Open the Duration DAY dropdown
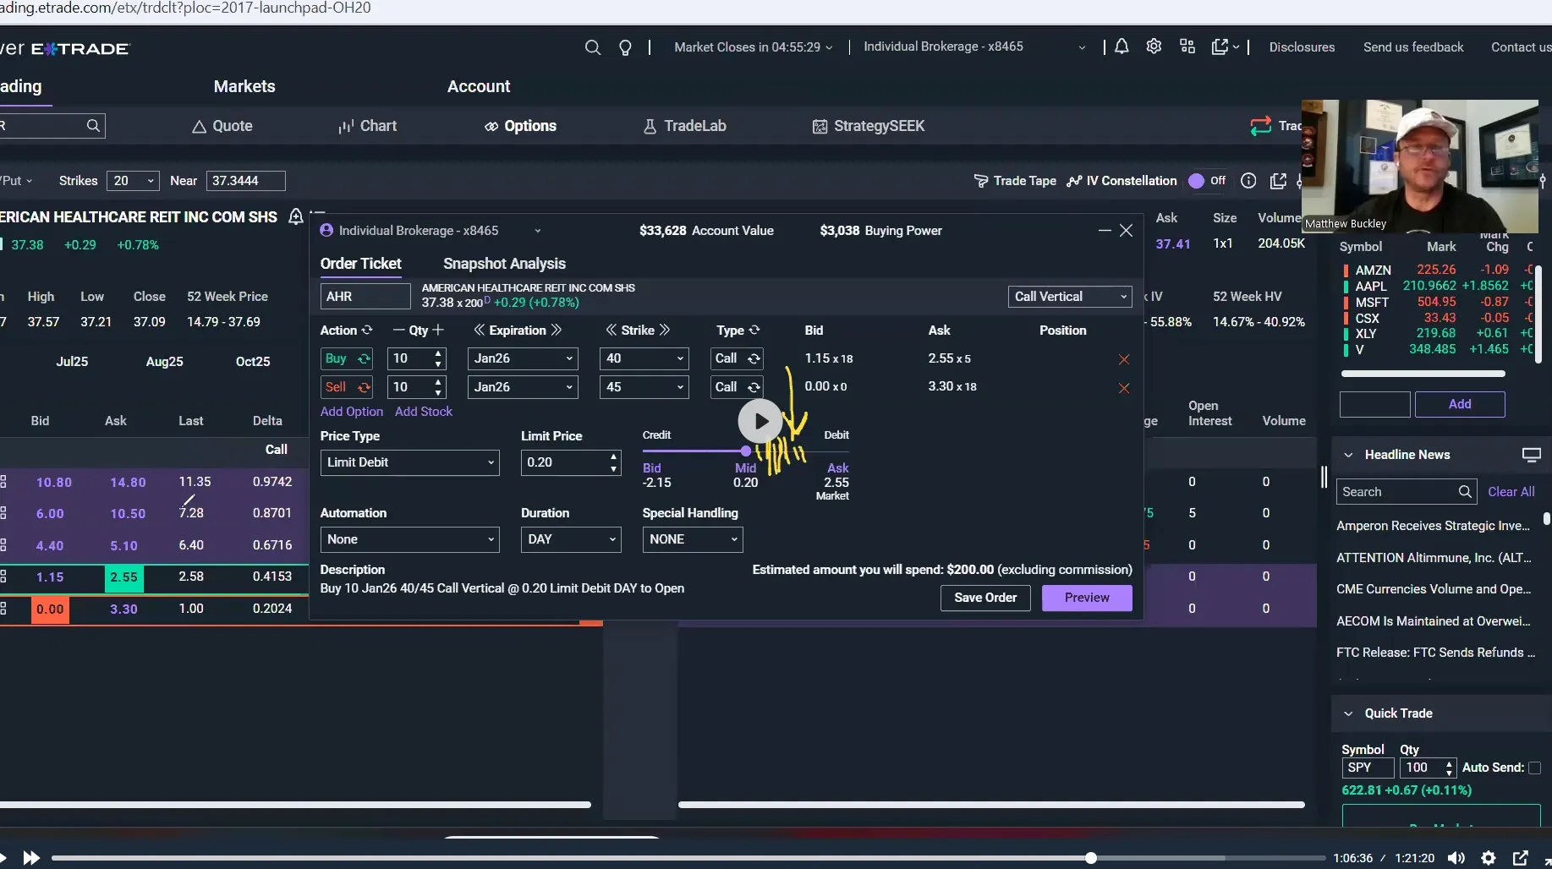Screen dimensions: 1552x869 point(571,539)
